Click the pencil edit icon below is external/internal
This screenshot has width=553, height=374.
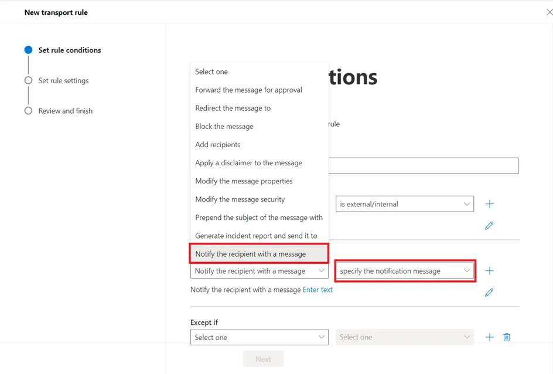(489, 226)
